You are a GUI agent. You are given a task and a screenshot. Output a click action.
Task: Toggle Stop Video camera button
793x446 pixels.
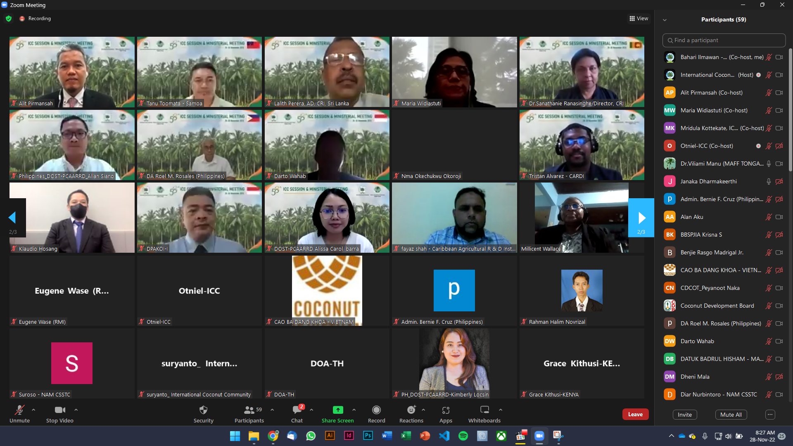pos(60,410)
